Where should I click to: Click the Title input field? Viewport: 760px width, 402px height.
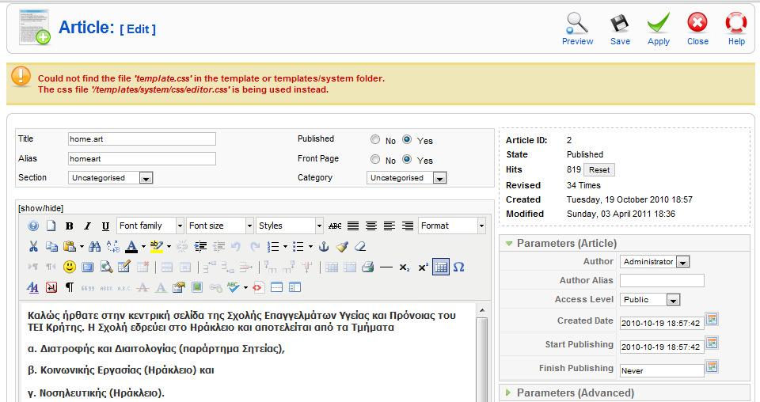(142, 139)
